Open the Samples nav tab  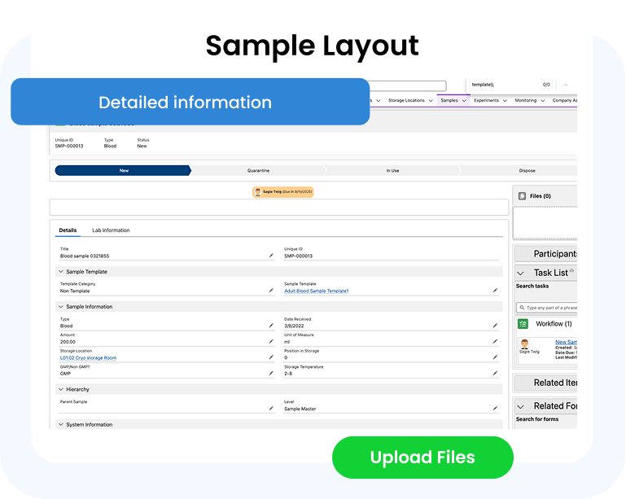coord(449,101)
